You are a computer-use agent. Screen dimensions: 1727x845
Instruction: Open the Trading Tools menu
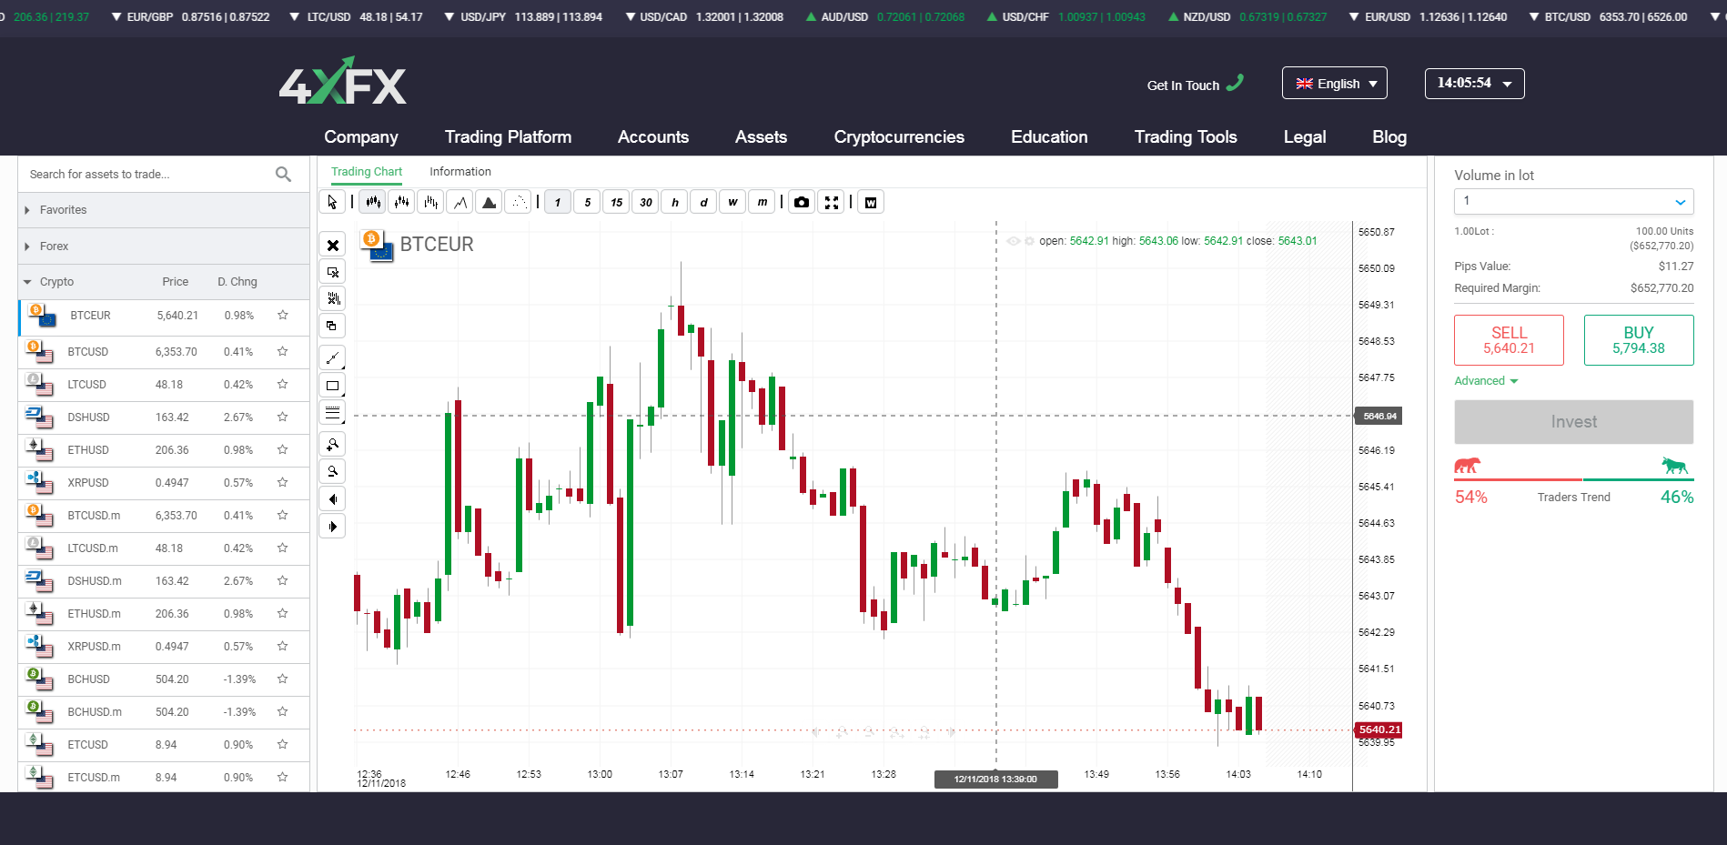click(x=1185, y=137)
